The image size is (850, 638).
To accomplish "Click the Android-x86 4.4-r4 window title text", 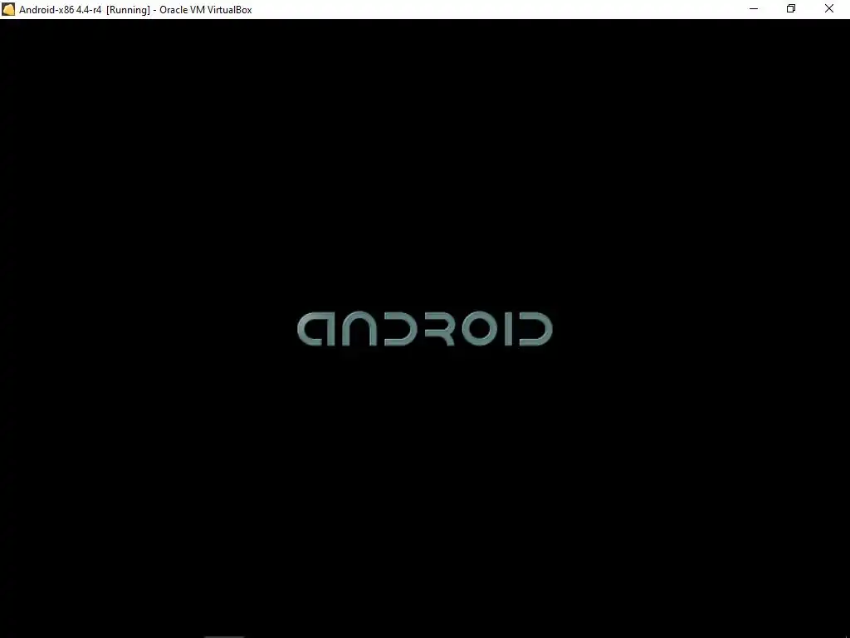I will (135, 10).
